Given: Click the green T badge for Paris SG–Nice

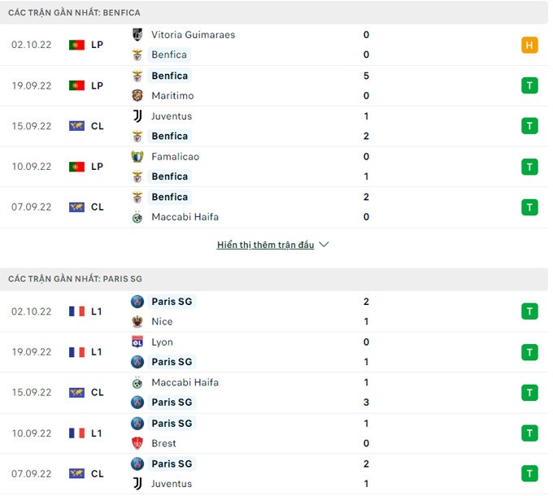Looking at the screenshot, I should (529, 311).
